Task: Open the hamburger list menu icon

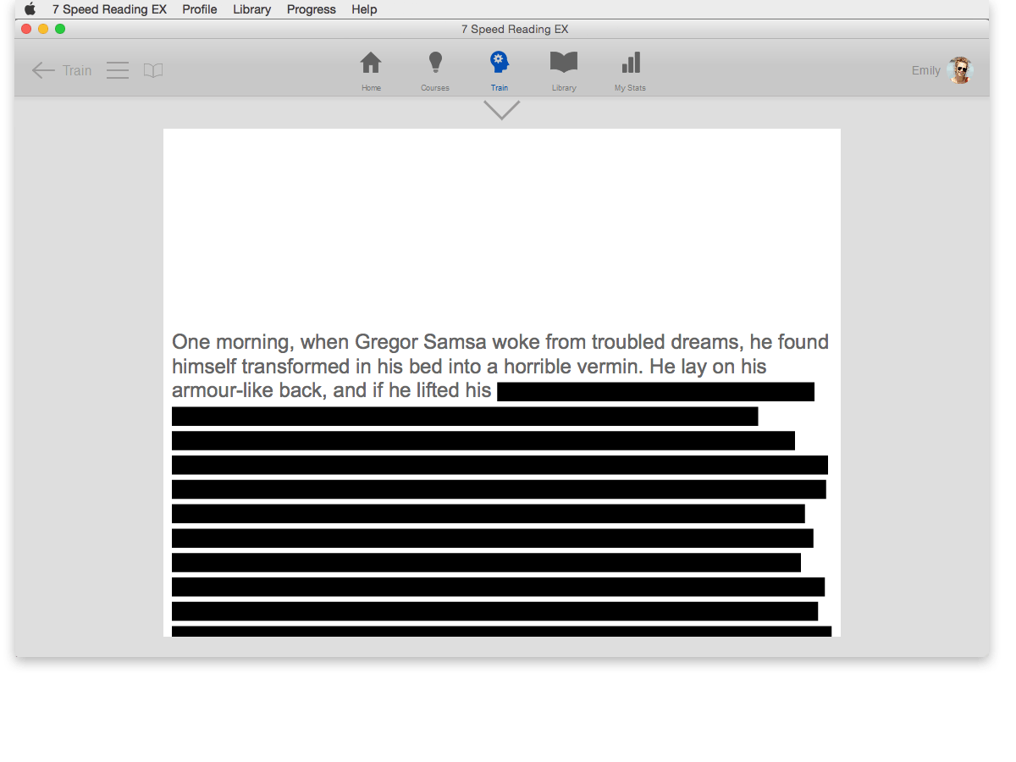Action: [118, 70]
